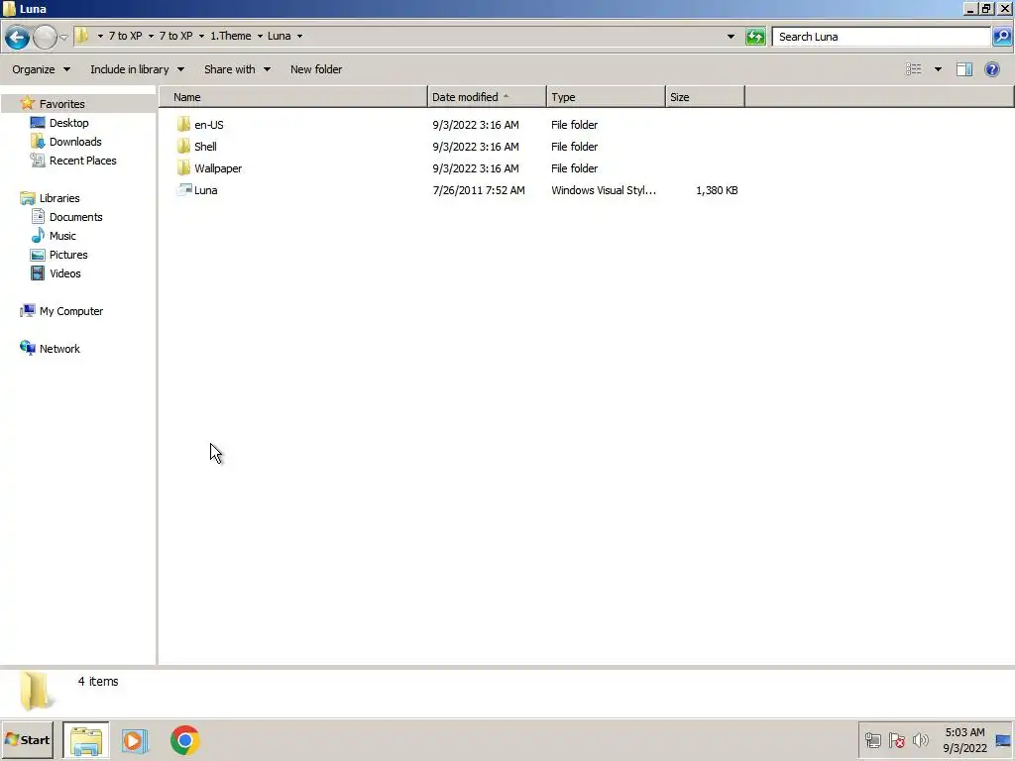This screenshot has width=1015, height=761.
Task: Click the folder icon in address bar
Action: pos(82,36)
